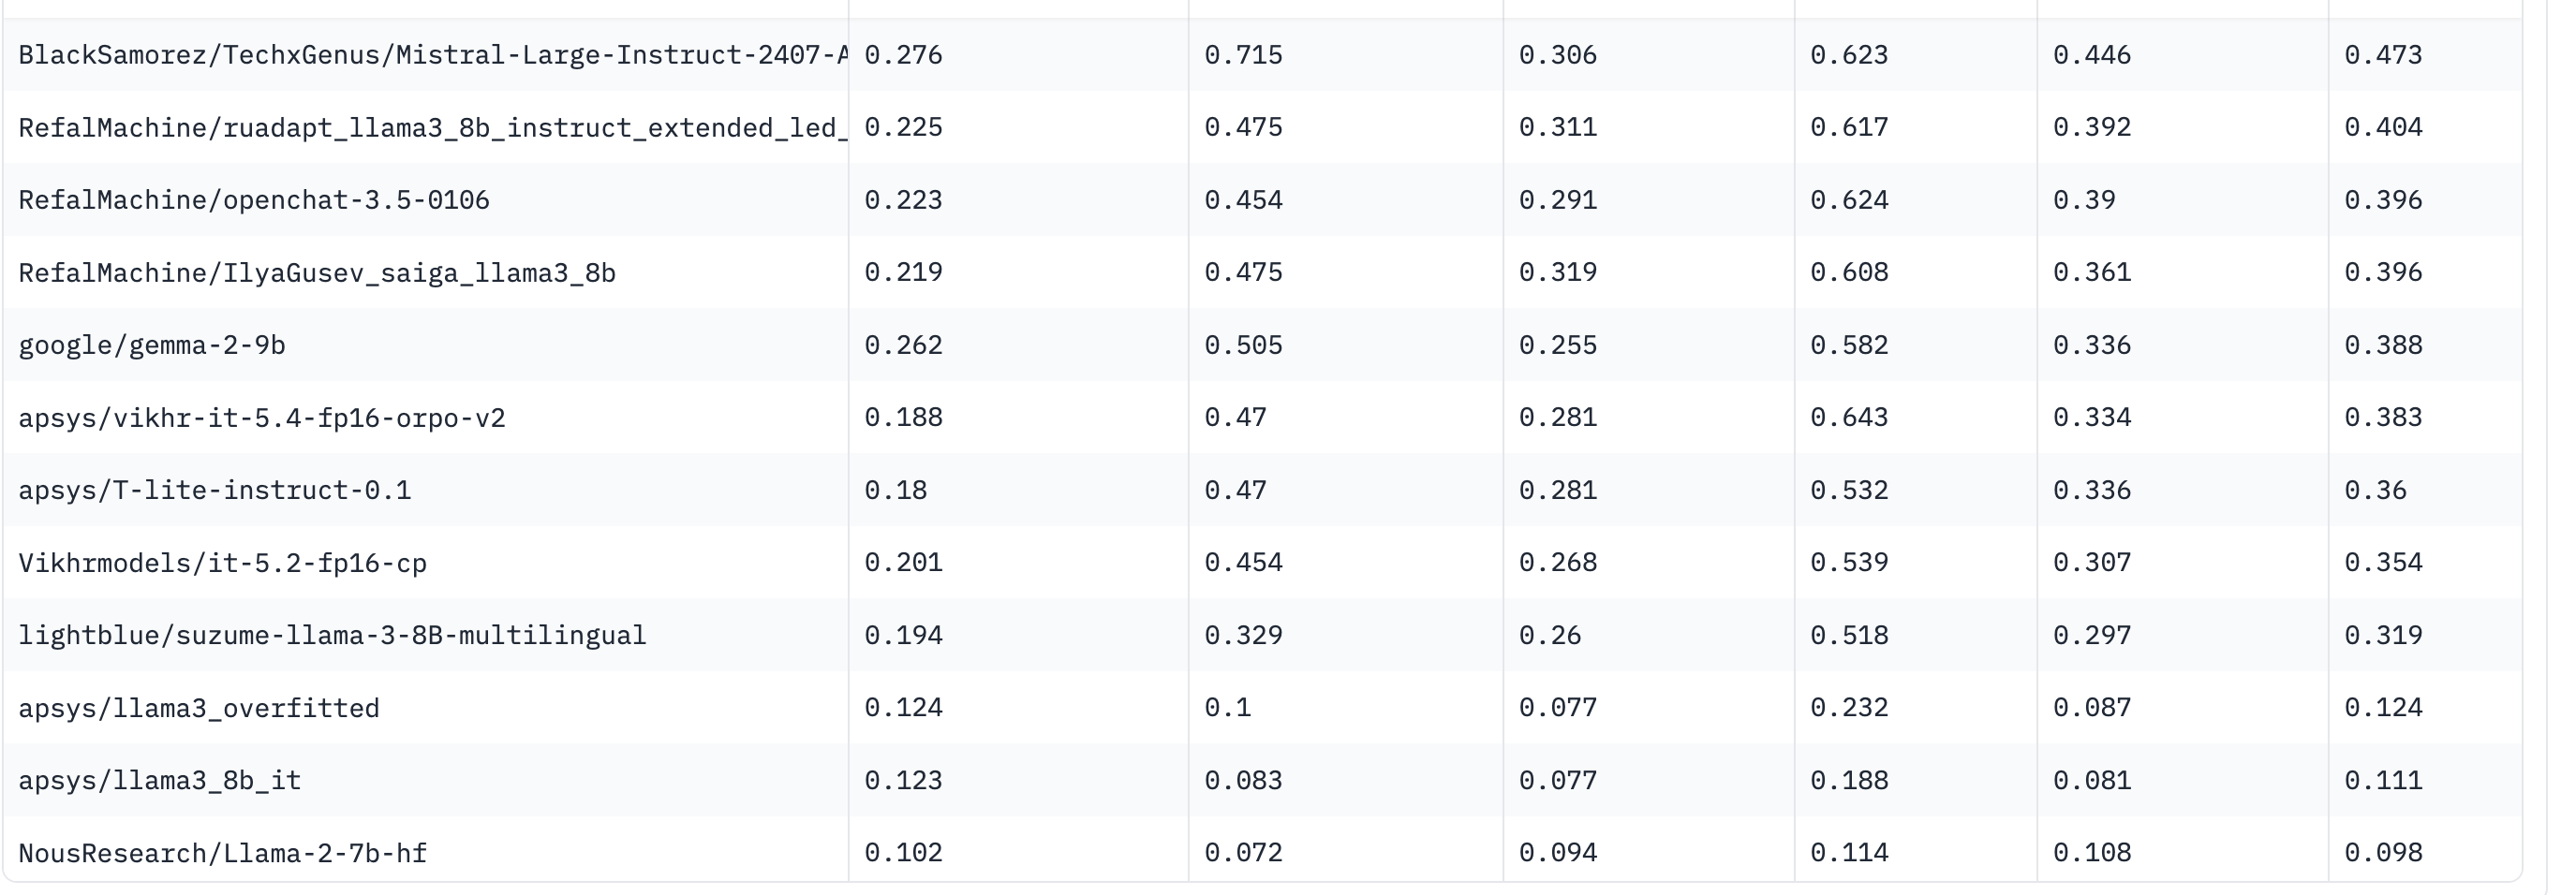Select the apsys/llama3_overfitted model cell
Viewport: 2576px width, 895px height.
(x=199, y=708)
